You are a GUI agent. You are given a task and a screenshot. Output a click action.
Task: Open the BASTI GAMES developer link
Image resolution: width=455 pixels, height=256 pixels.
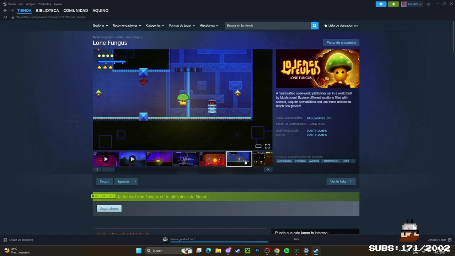coord(317,131)
